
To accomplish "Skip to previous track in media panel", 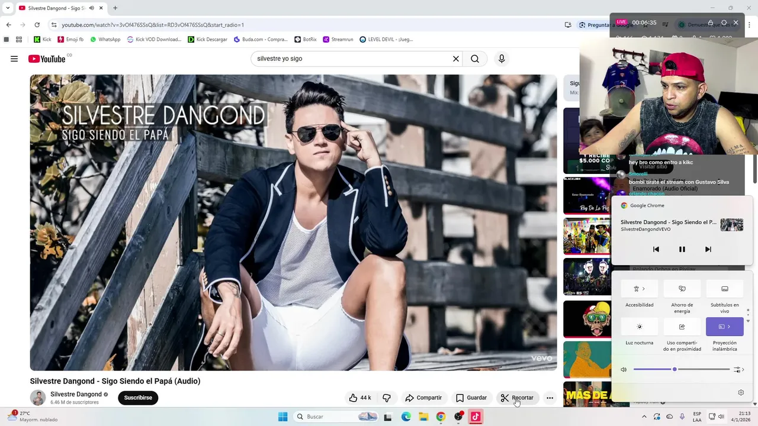I will 656,249.
